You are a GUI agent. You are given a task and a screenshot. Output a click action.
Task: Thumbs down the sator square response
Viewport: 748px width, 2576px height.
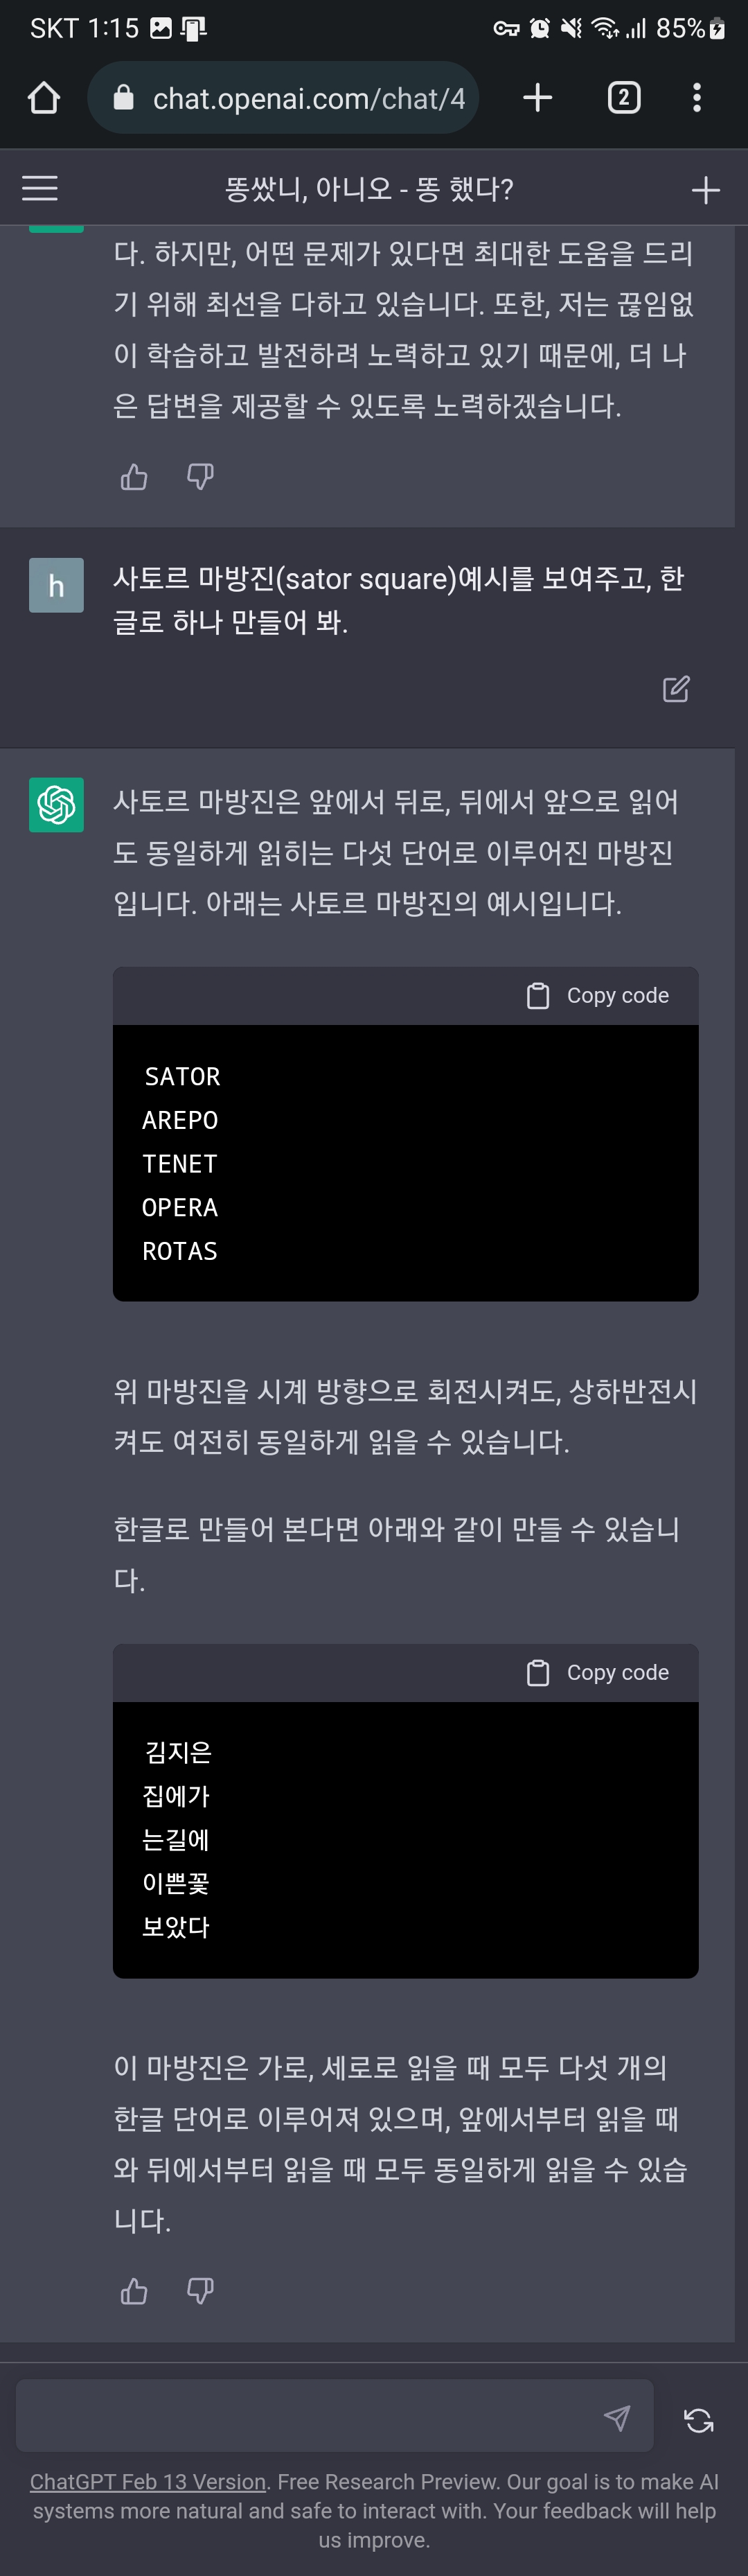(x=200, y=2291)
